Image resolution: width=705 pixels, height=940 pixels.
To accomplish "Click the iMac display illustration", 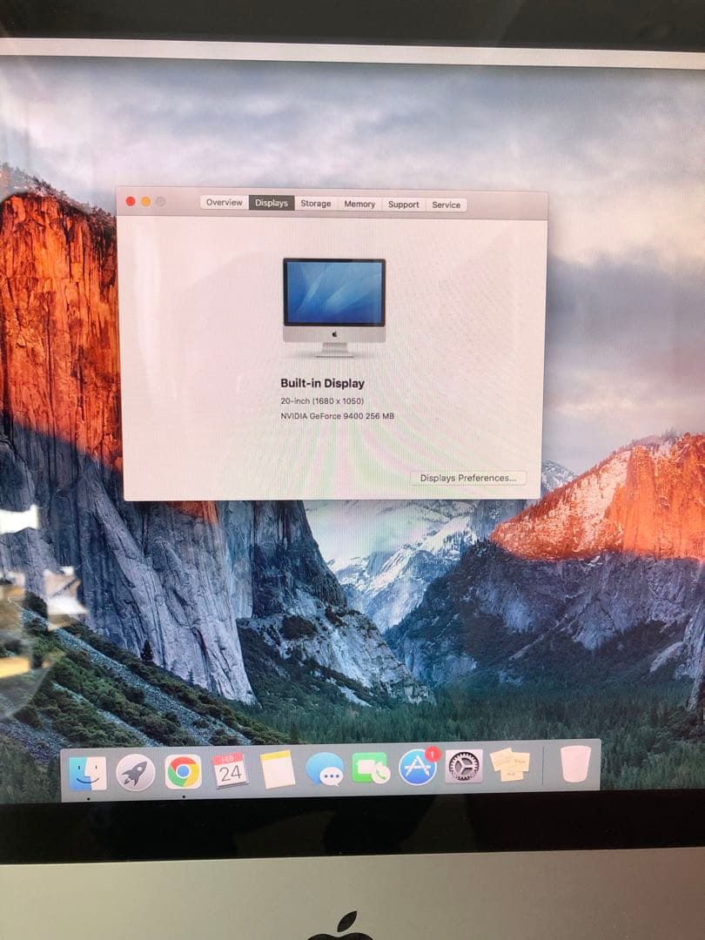I will [x=334, y=300].
